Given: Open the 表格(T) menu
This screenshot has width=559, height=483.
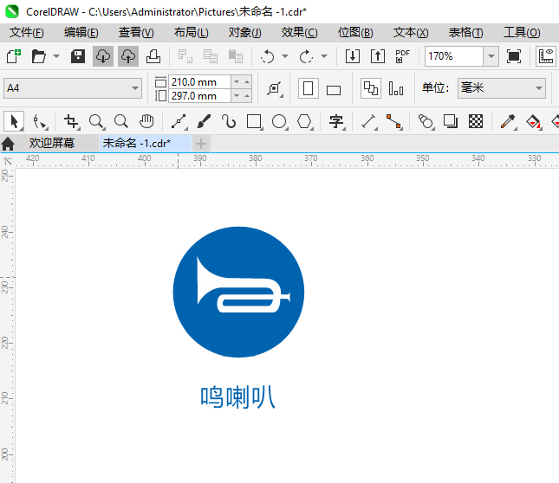Looking at the screenshot, I should [465, 33].
